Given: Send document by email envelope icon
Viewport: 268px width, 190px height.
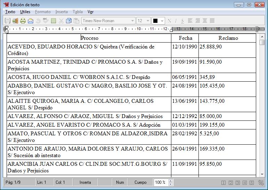Looking at the screenshot, I should coord(31,21).
